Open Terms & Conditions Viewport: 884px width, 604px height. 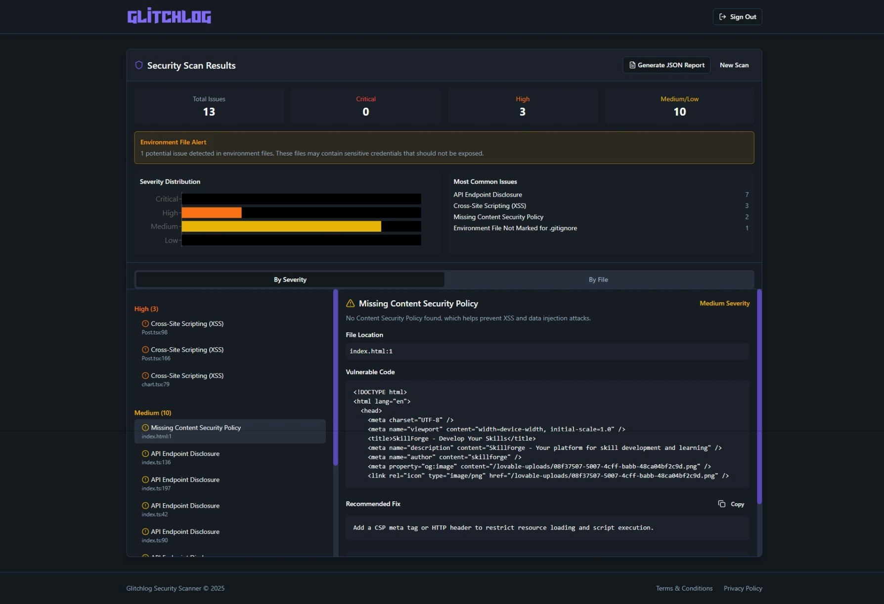[x=684, y=588]
